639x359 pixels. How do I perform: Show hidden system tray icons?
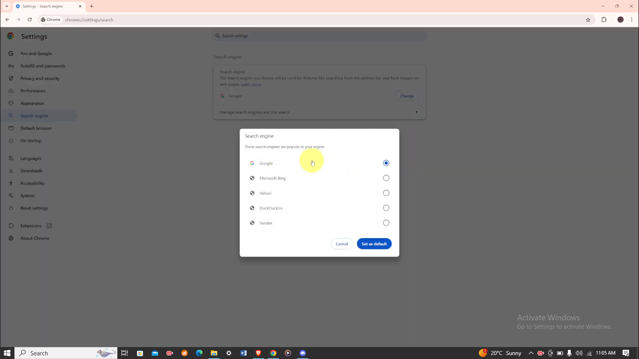pos(531,353)
